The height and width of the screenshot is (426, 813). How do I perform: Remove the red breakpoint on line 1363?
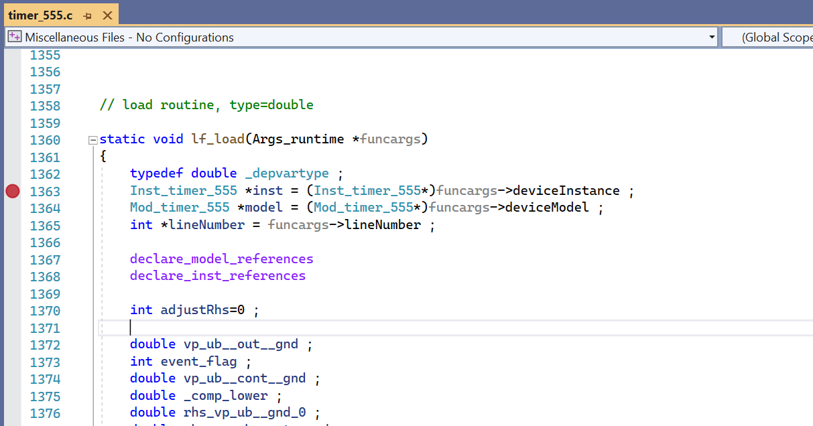tap(12, 192)
